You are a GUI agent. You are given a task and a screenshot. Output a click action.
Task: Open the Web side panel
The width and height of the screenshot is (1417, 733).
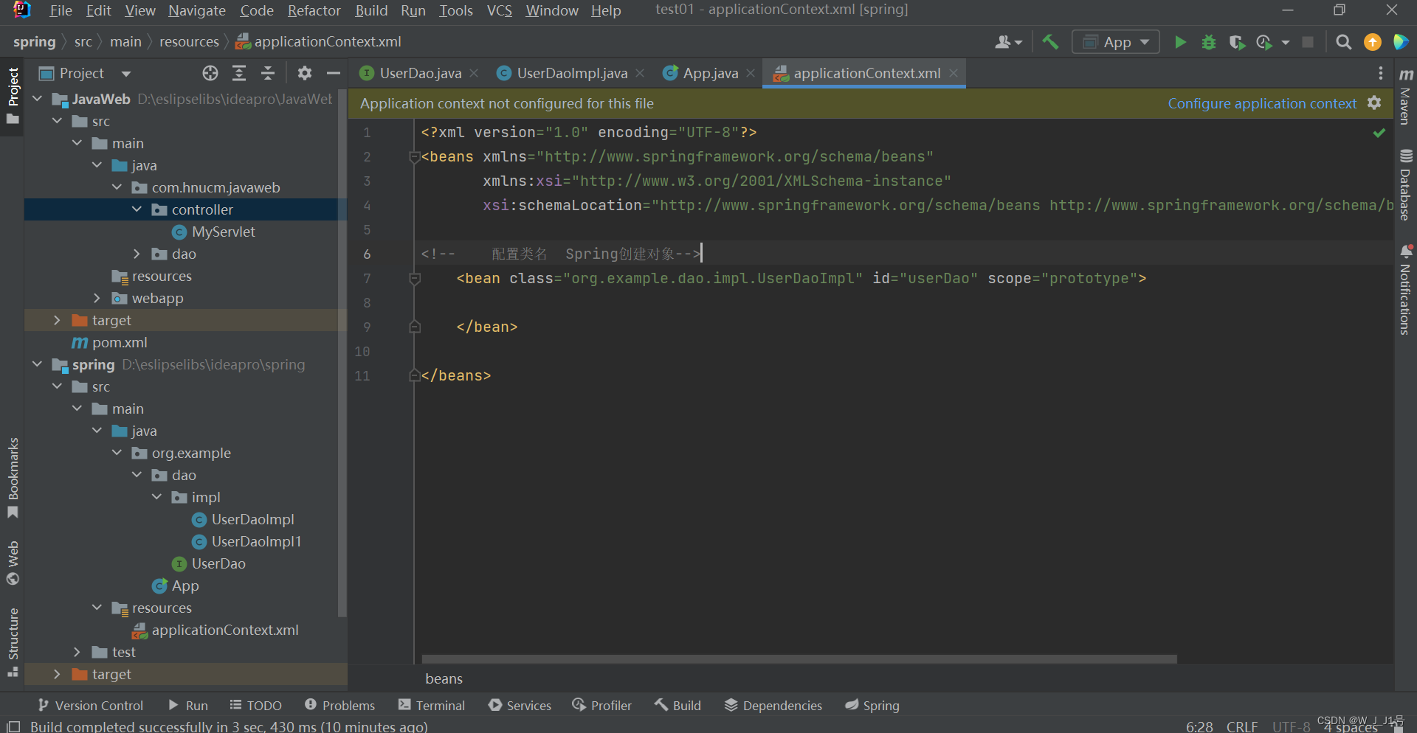point(13,562)
